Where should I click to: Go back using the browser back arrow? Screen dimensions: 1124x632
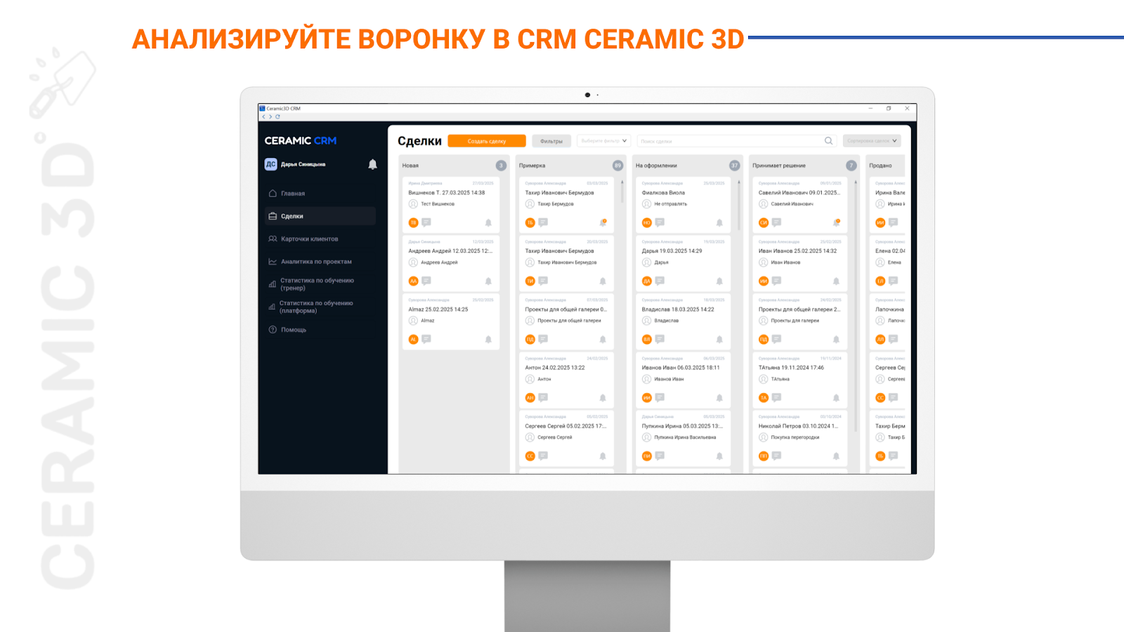263,117
